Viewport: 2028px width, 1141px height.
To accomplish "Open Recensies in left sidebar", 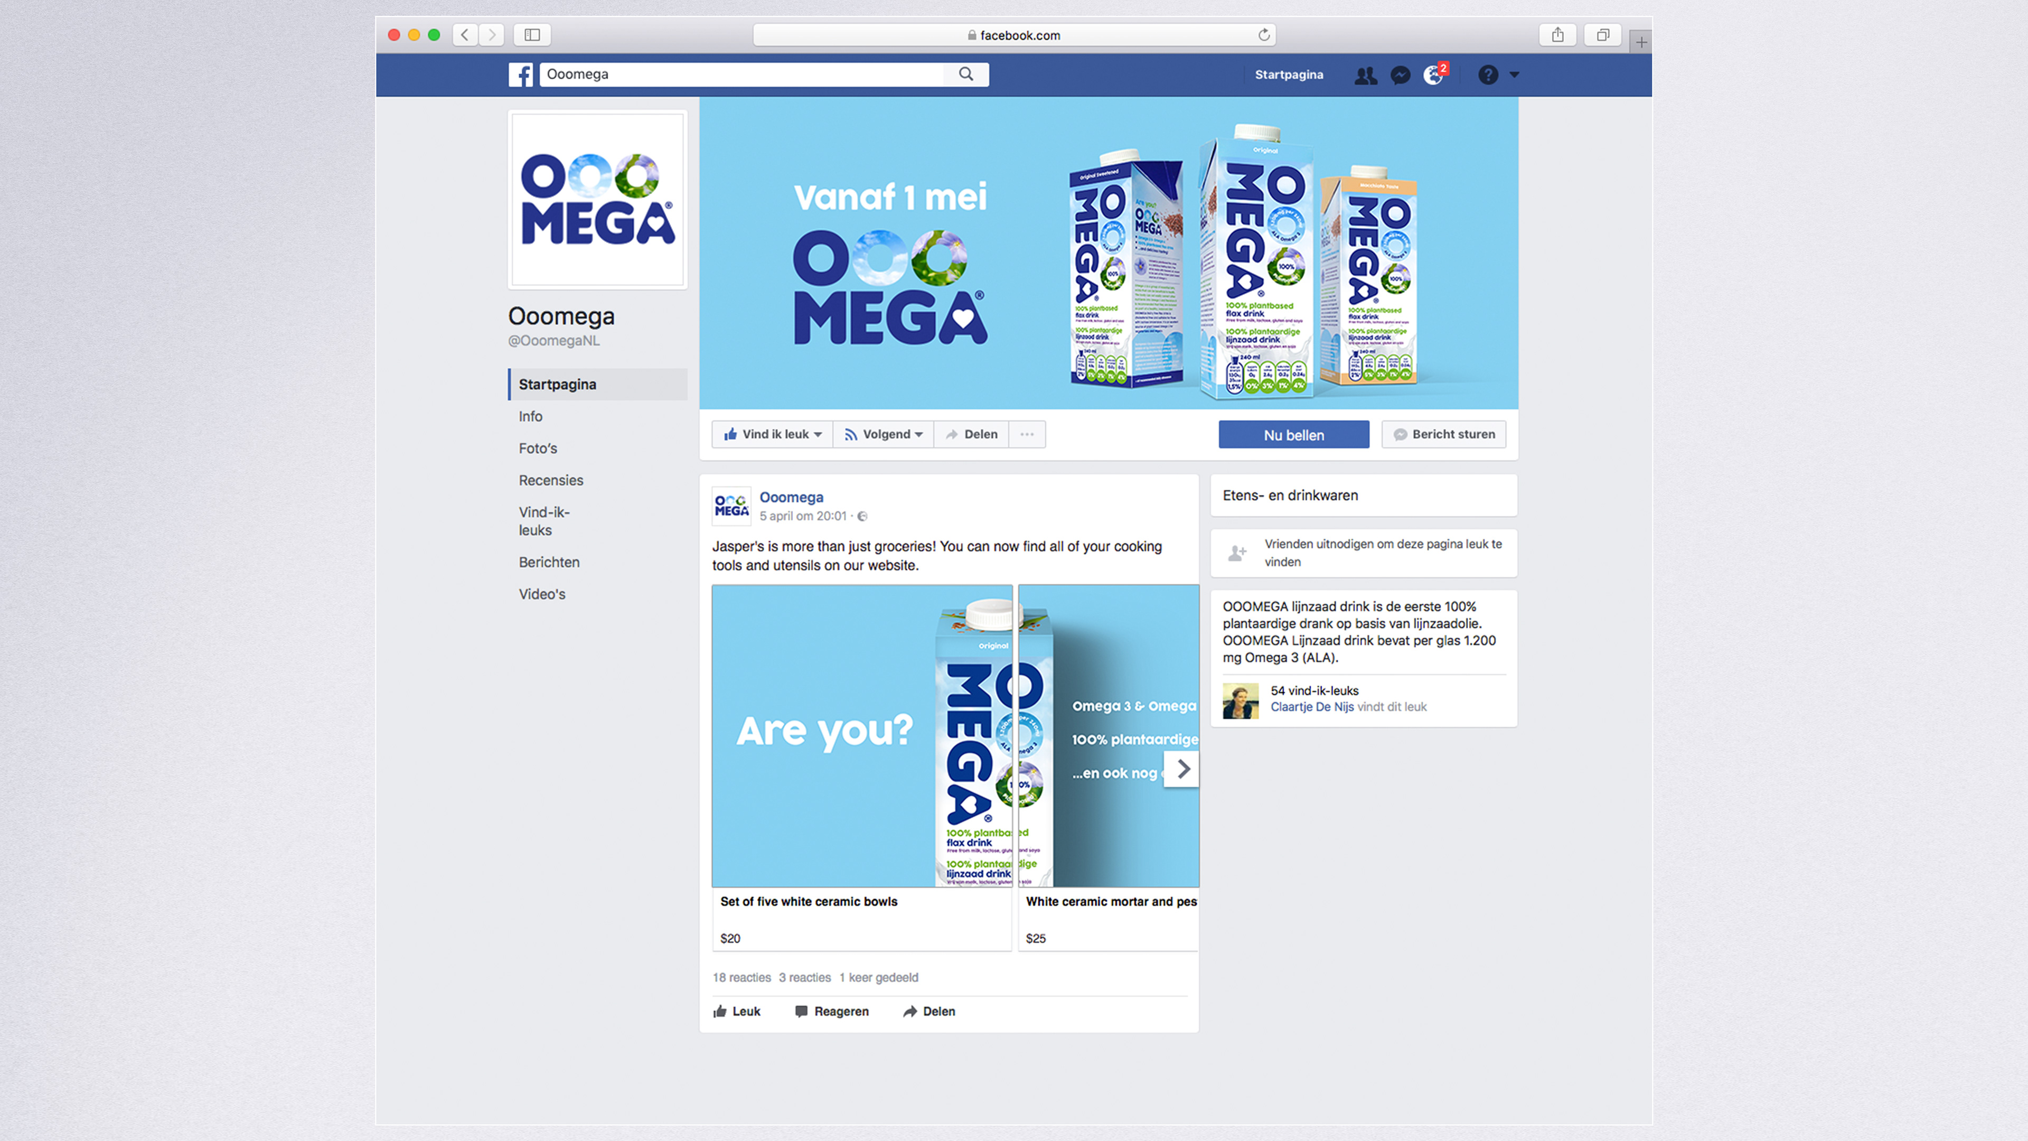I will (551, 480).
